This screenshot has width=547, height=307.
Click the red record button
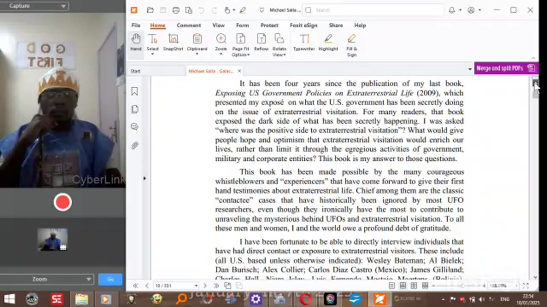[x=62, y=202]
